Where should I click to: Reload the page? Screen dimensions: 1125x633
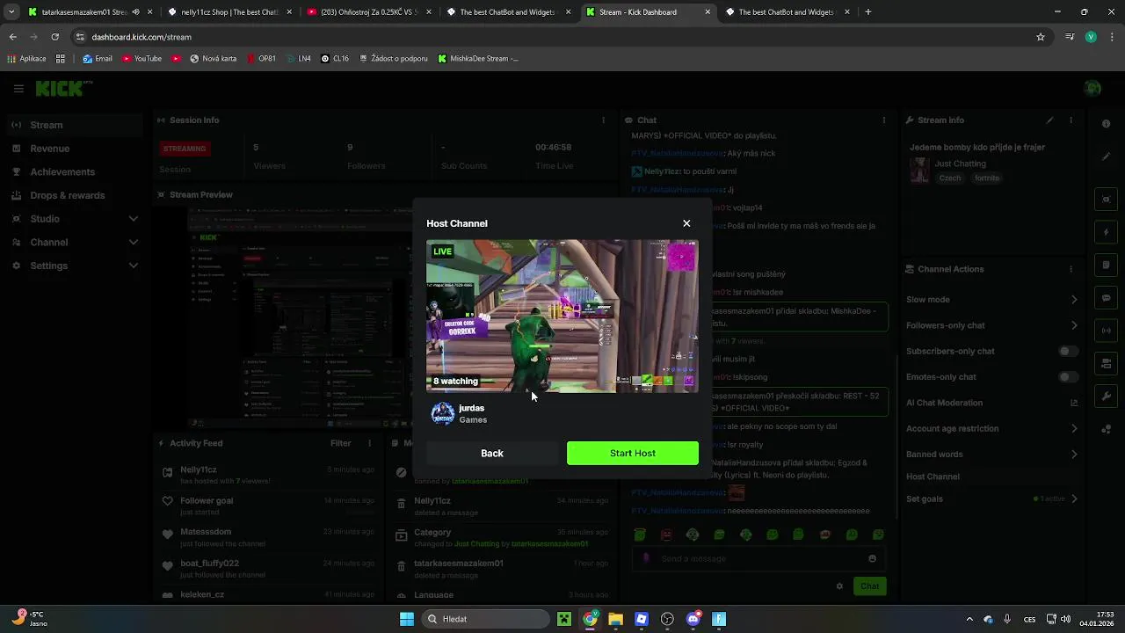tap(54, 37)
